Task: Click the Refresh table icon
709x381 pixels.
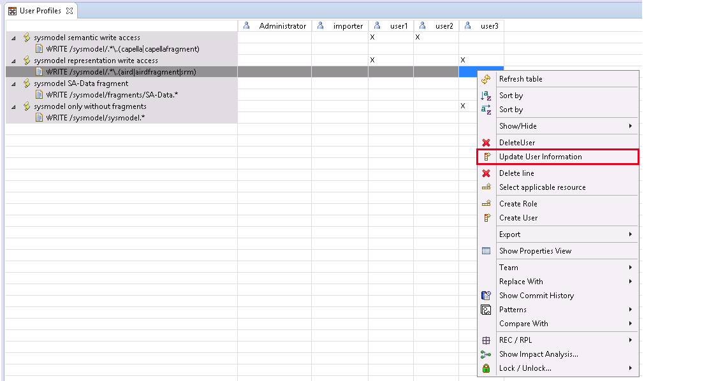Action: pyautogui.click(x=486, y=79)
